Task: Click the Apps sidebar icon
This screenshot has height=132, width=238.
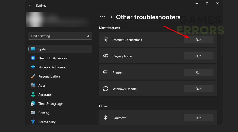Action: tap(33, 86)
